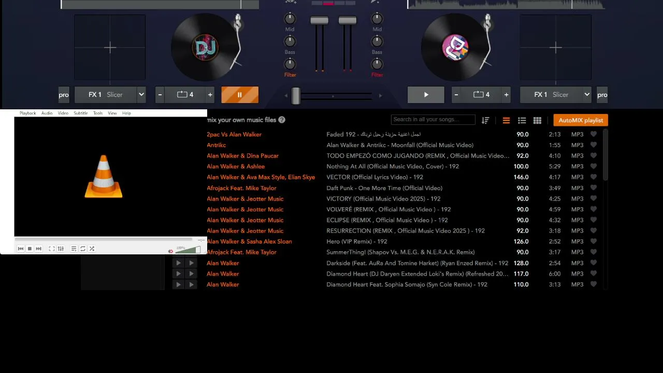This screenshot has height=373, width=663.
Task: Click the left deck Bass knob
Action: tap(290, 41)
